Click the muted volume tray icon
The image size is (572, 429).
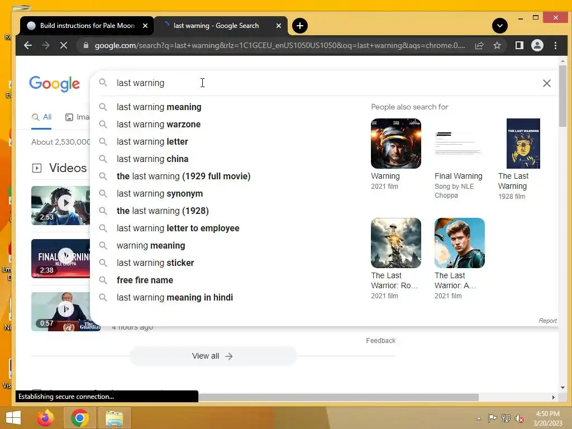[519, 418]
